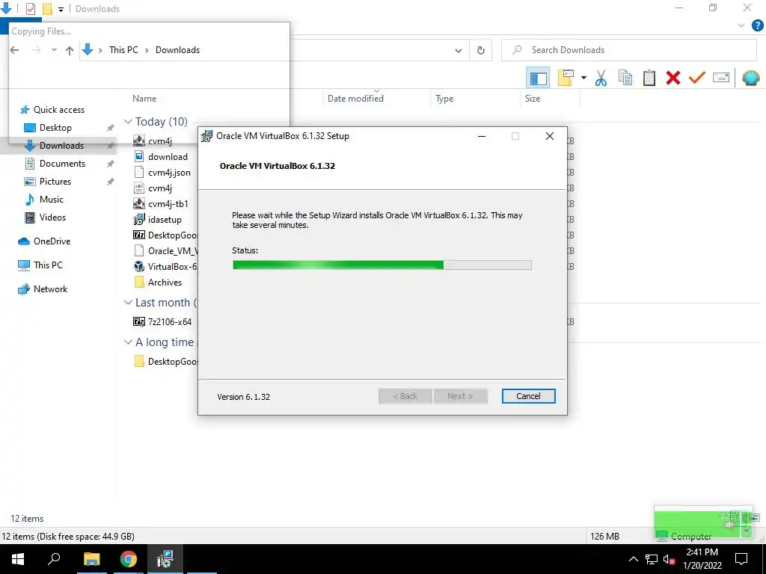Open the Customize Quick Access Toolbar dropdown

(x=61, y=9)
